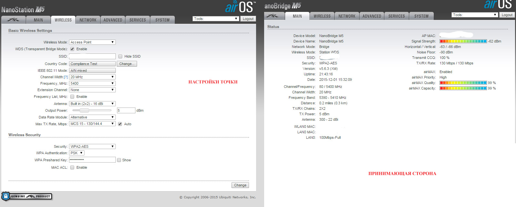Image resolution: width=516 pixels, height=207 pixels.
Task: Click the airOS logo in NanoBridge window
Action: pyautogui.click(x=498, y=5)
